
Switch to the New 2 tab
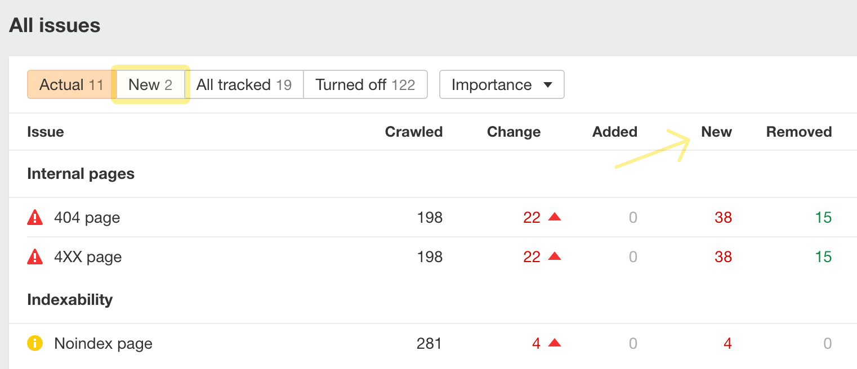(150, 85)
